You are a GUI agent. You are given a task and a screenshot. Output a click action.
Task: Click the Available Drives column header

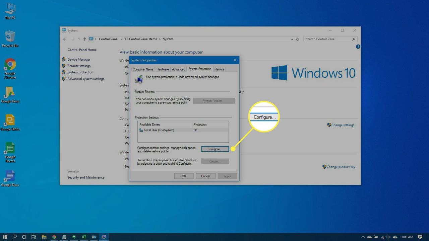tap(165, 125)
